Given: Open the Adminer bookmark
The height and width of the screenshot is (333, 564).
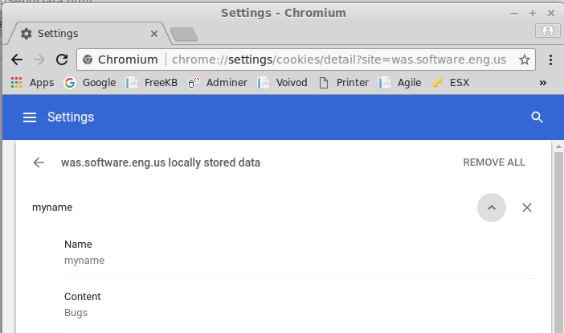Looking at the screenshot, I should [x=218, y=83].
